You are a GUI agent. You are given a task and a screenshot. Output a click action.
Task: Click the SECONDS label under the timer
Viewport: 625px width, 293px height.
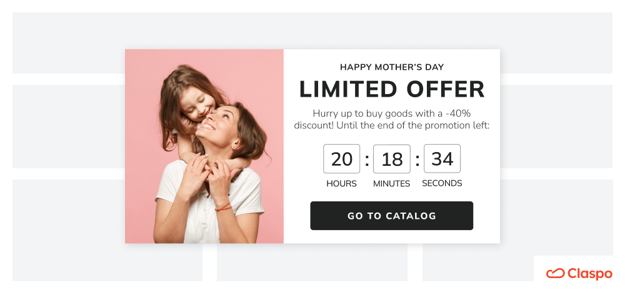click(x=442, y=183)
